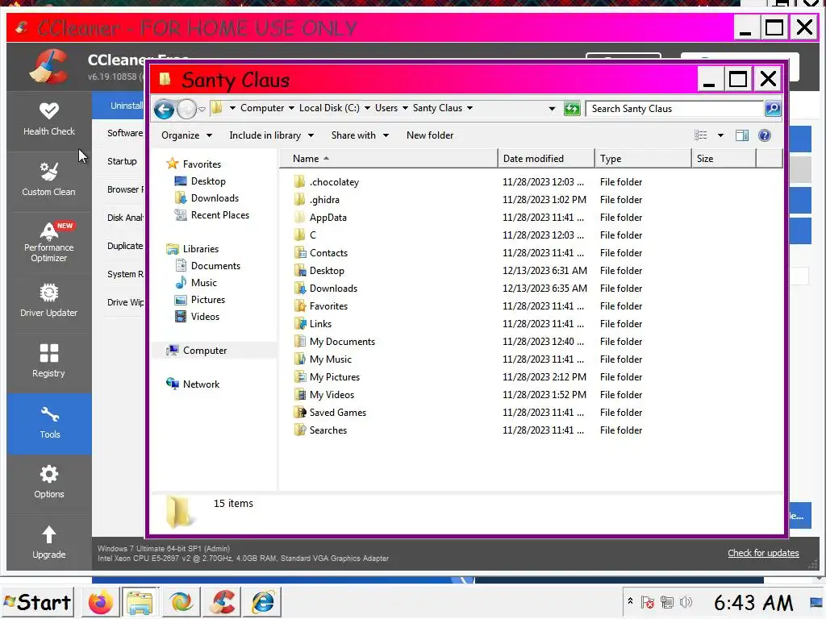
Task: Open Explorer help question mark icon
Action: pyautogui.click(x=765, y=135)
